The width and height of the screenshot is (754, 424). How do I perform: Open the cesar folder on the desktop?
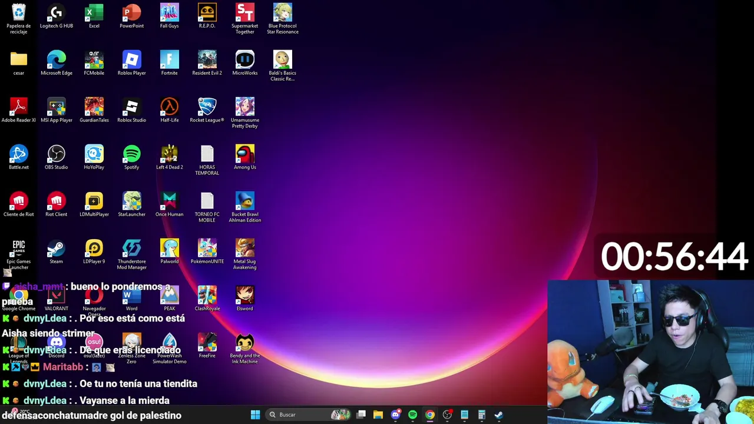tap(19, 63)
